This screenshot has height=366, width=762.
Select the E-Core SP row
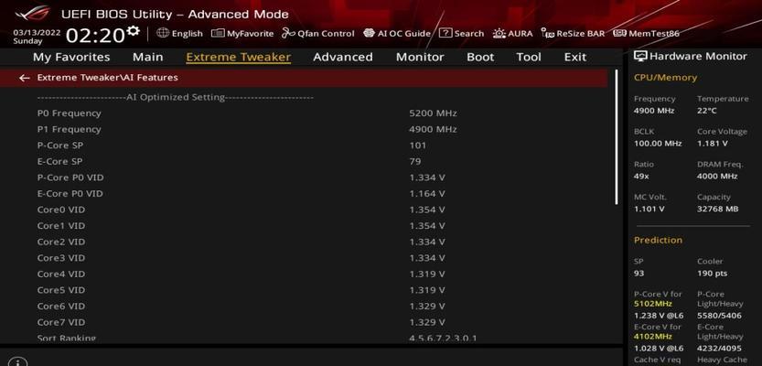pyautogui.click(x=304, y=161)
